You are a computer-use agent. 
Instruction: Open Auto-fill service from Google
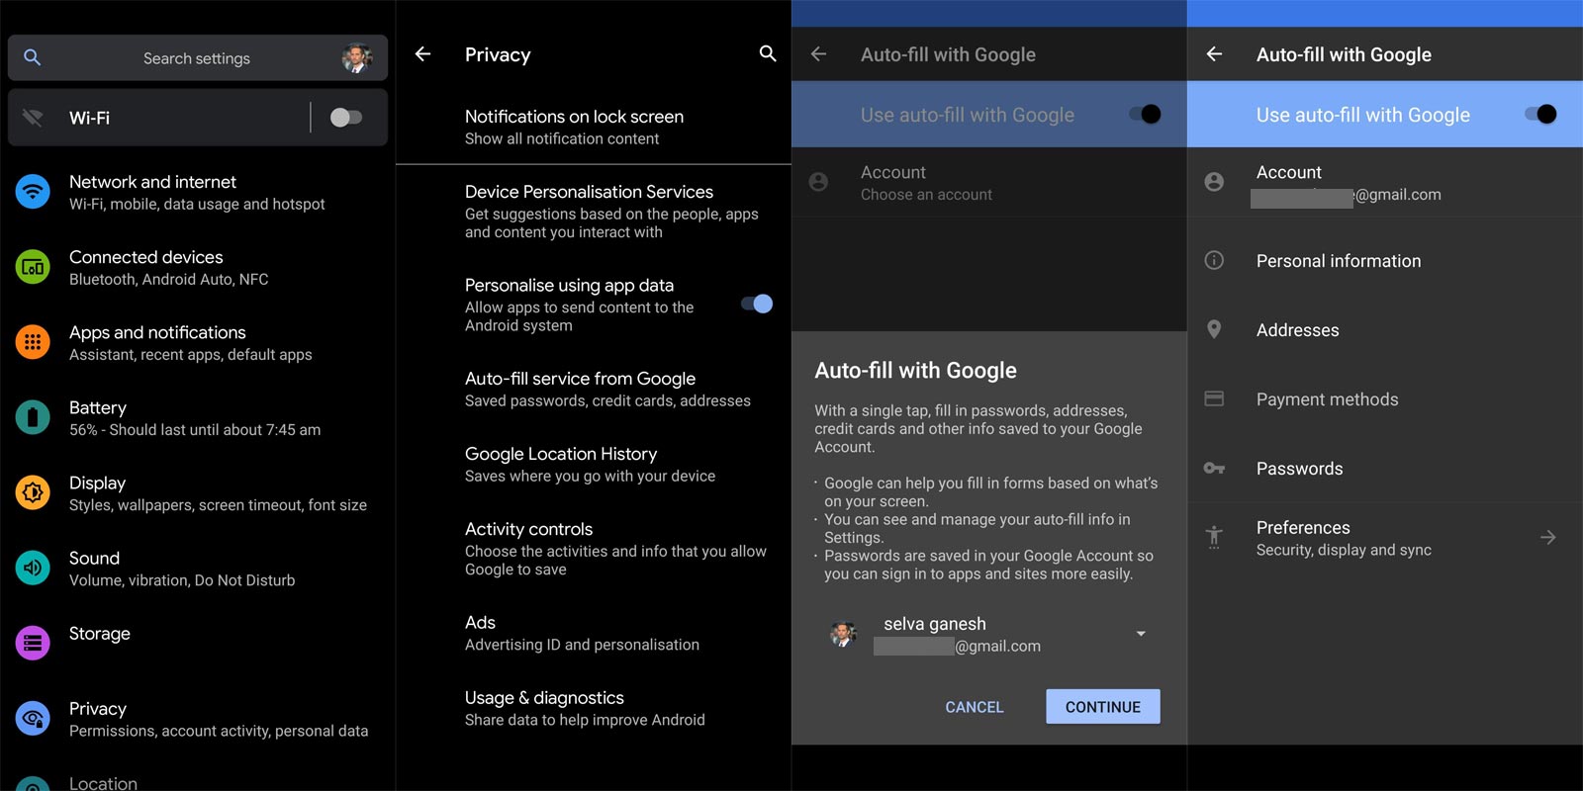click(x=594, y=389)
